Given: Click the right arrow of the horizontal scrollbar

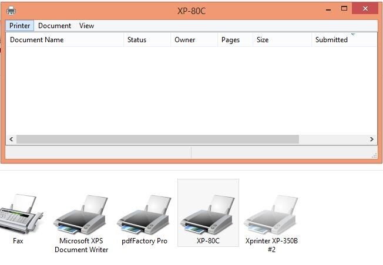Looking at the screenshot, I should pyautogui.click(x=371, y=139).
